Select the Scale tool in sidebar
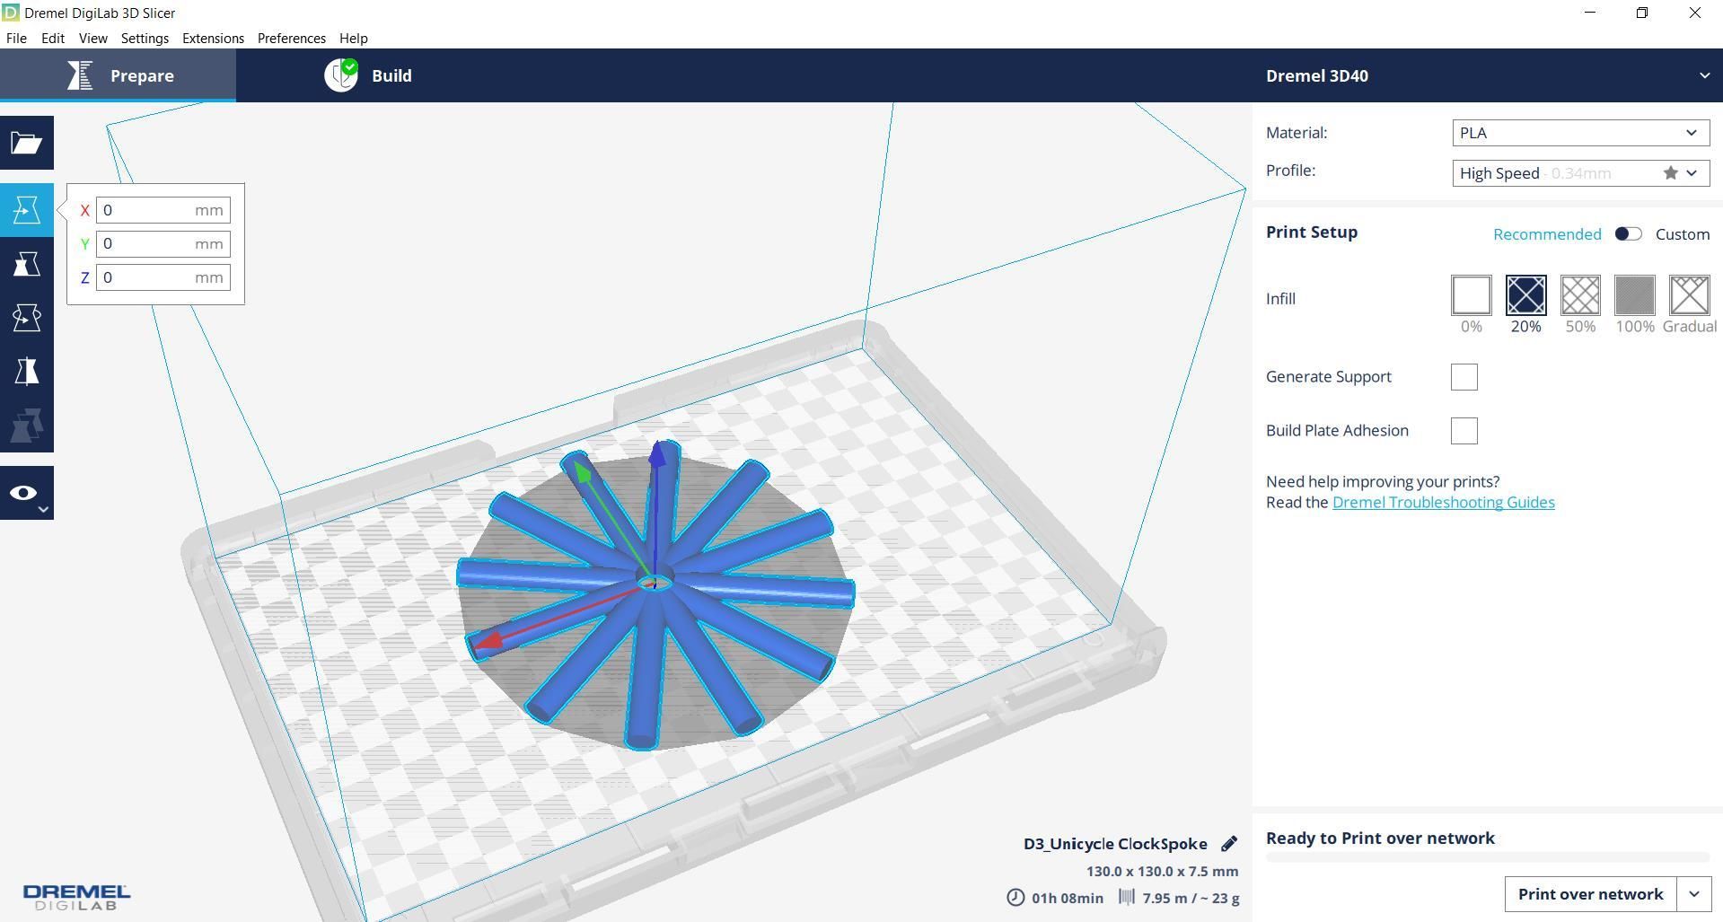 [x=27, y=264]
